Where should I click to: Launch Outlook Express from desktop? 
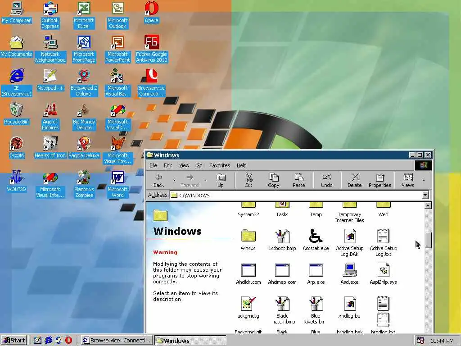[x=50, y=15]
